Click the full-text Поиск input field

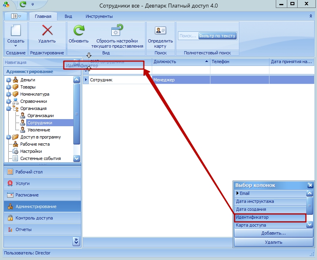click(x=188, y=36)
